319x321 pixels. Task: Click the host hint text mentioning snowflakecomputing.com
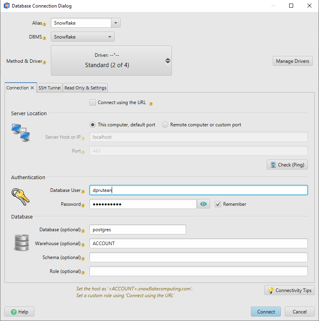point(134,289)
